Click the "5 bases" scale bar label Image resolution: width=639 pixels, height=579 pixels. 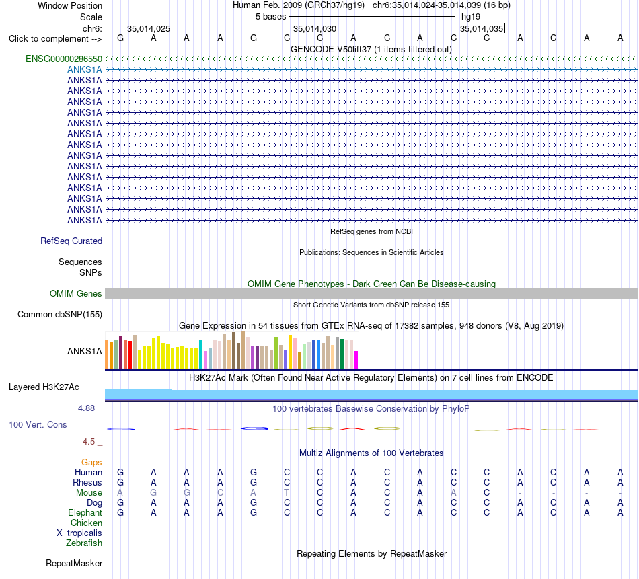click(270, 17)
